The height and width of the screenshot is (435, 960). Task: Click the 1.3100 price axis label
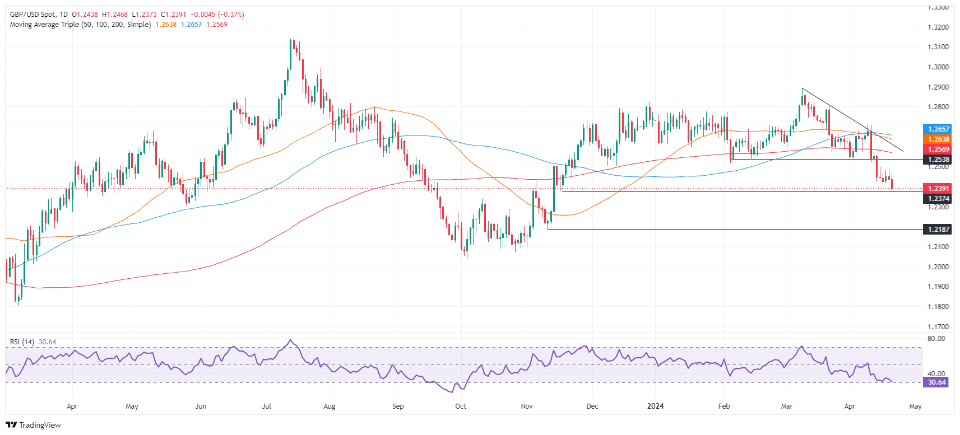[x=938, y=47]
